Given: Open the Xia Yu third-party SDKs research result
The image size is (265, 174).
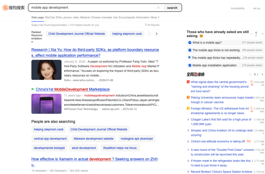Looking at the screenshot, I should point(95,53).
